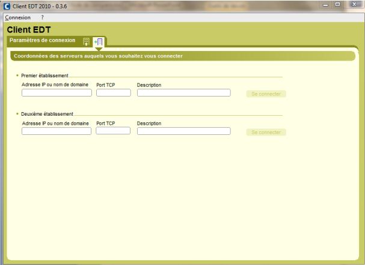The image size is (365, 265).
Task: Switch to Paramètres de connexion tab
Action: pos(42,41)
